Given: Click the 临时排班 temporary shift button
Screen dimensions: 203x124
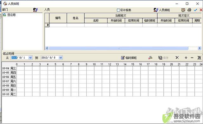Looking at the screenshot, I should [129, 58].
